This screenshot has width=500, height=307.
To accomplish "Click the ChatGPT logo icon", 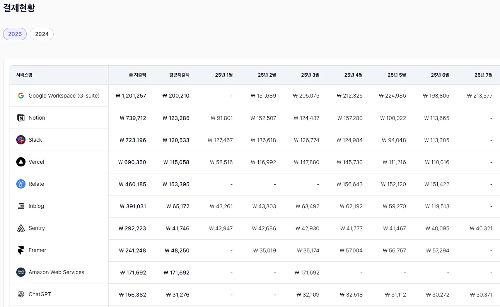I will [x=21, y=294].
